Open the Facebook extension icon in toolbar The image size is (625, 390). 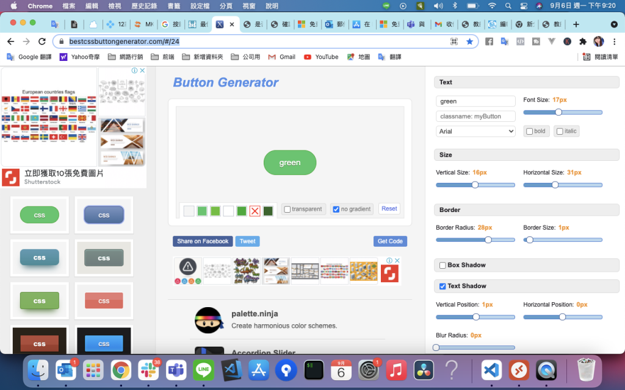click(x=489, y=41)
